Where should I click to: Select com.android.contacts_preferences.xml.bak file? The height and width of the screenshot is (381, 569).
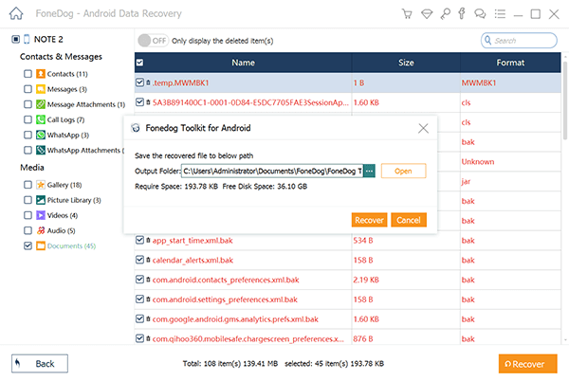pyautogui.click(x=226, y=280)
